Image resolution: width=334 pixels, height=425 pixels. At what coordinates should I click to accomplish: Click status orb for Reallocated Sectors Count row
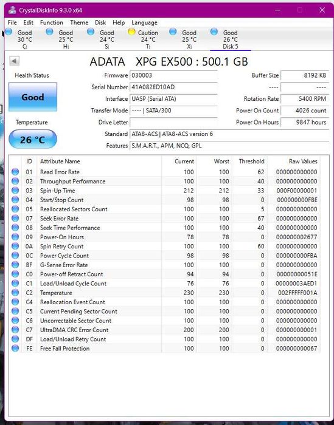click(x=15, y=209)
